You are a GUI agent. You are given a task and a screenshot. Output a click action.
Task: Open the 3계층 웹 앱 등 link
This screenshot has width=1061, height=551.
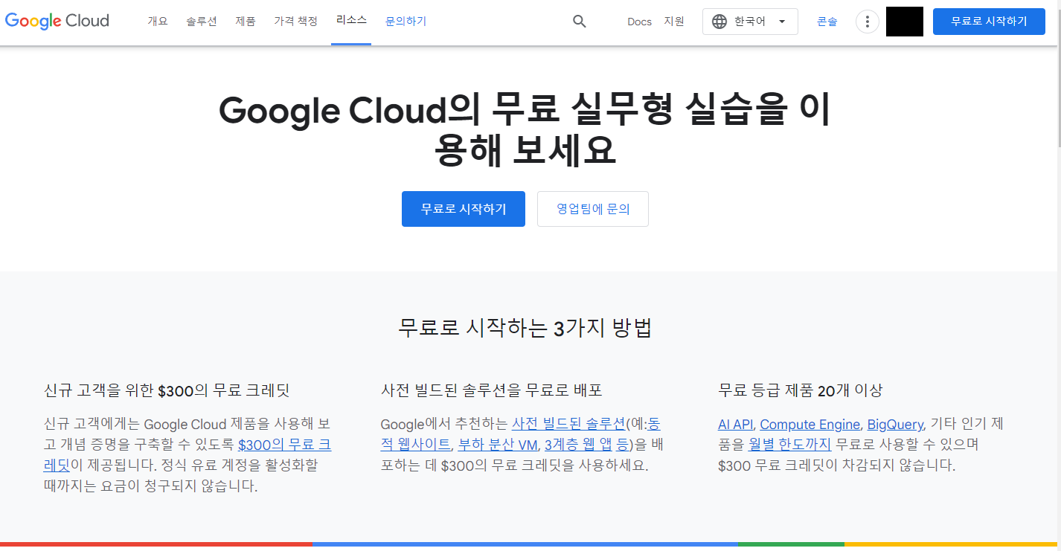coord(587,445)
